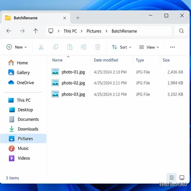Select This PC in the sidebar
191x191 pixels.
[19, 100]
